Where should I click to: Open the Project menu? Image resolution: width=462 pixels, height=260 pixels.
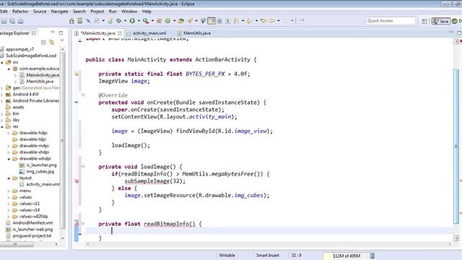click(x=97, y=12)
